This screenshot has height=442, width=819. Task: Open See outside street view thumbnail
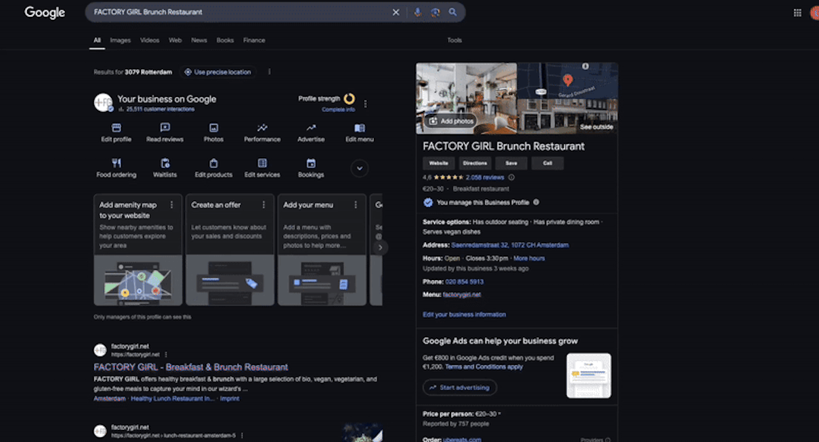(568, 117)
